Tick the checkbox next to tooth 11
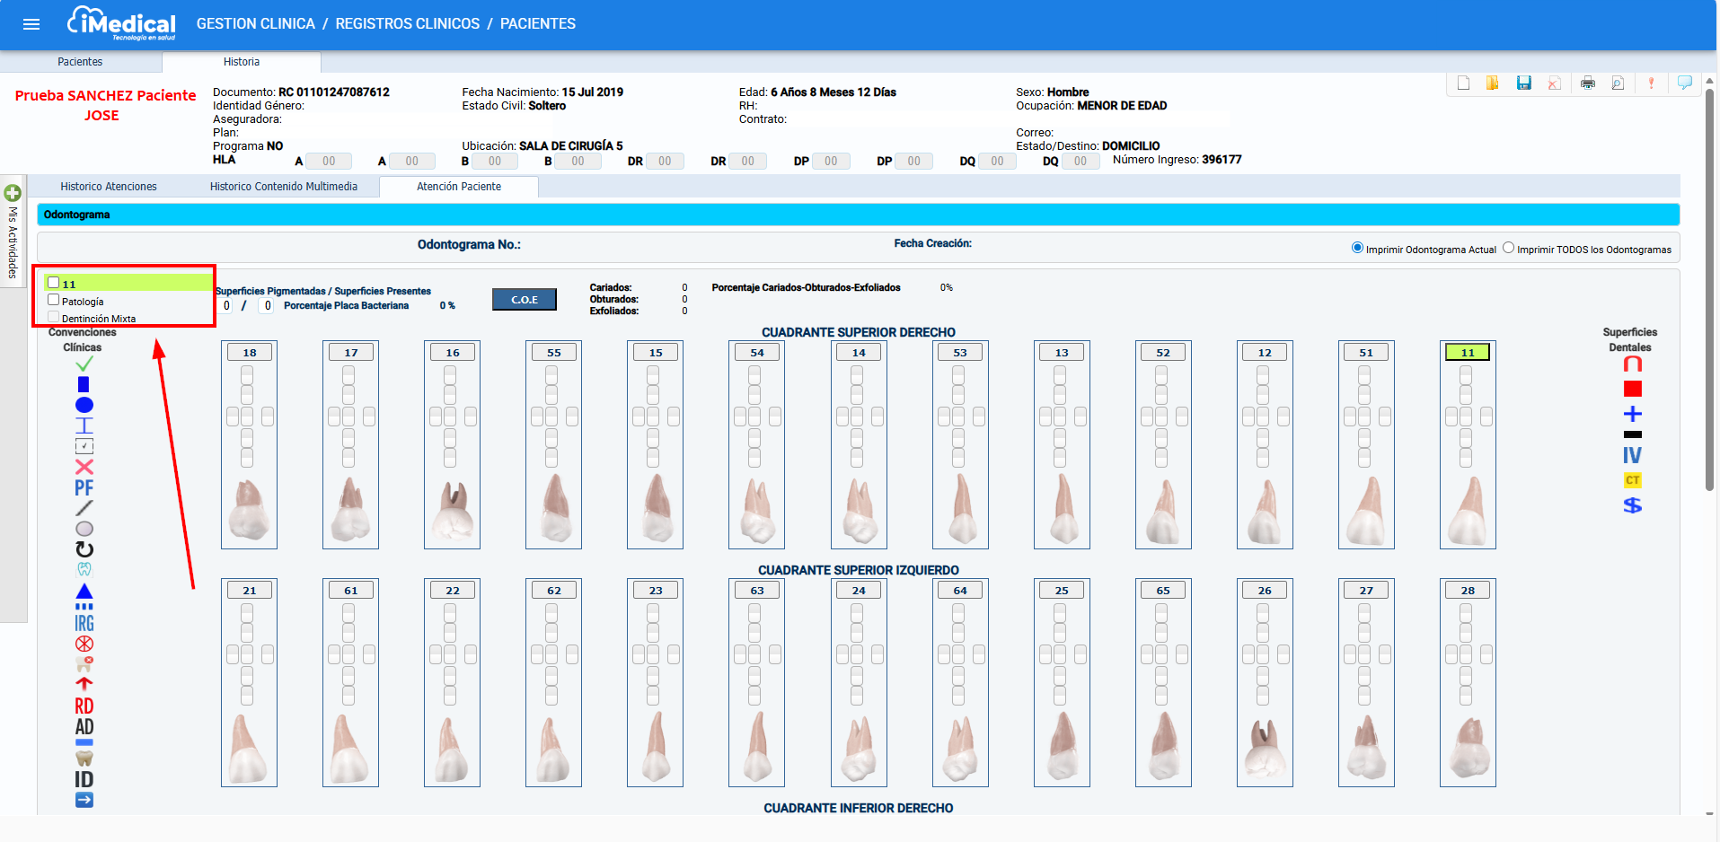 tap(54, 283)
